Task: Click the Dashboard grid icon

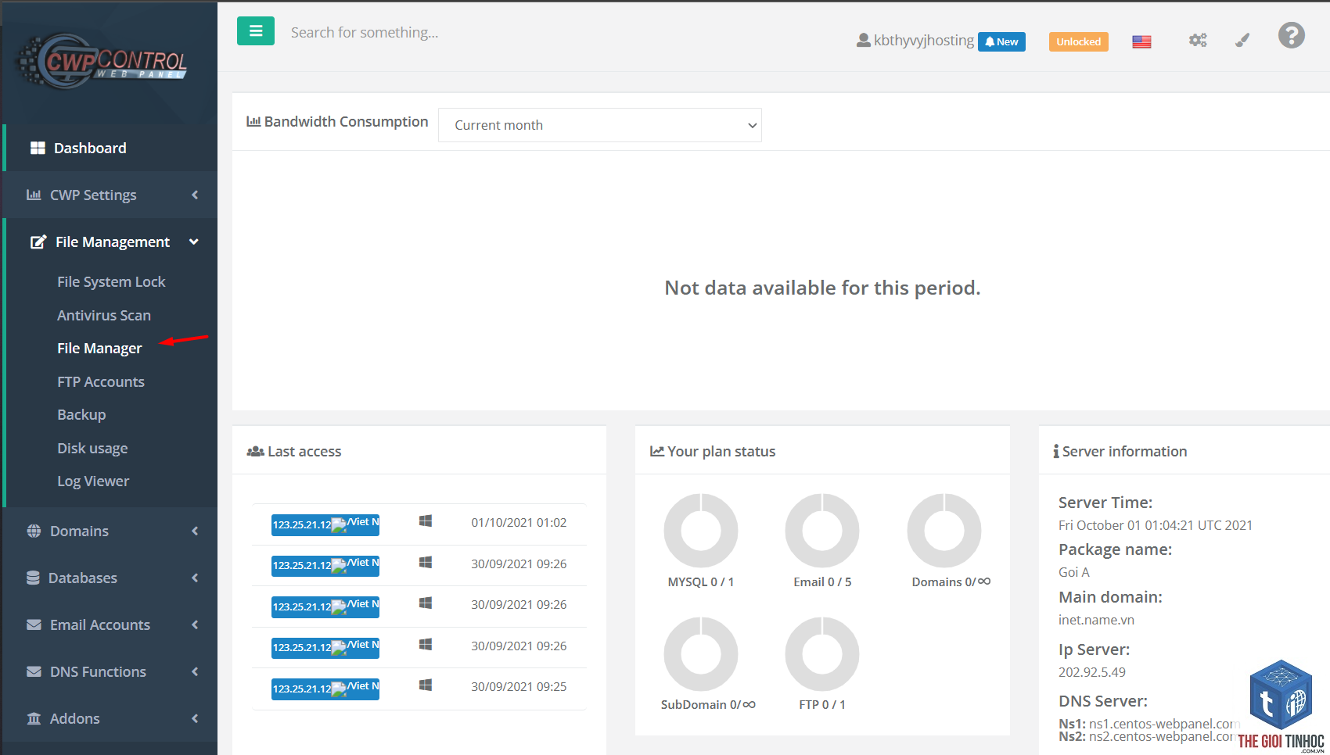Action: (38, 148)
